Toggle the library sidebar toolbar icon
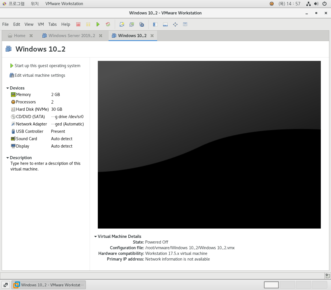The width and height of the screenshot is (331, 290). point(155,24)
